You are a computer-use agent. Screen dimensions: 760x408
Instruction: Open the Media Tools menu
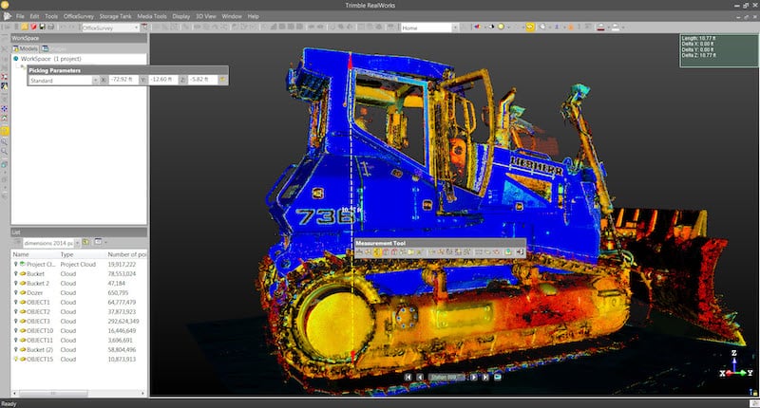click(152, 16)
